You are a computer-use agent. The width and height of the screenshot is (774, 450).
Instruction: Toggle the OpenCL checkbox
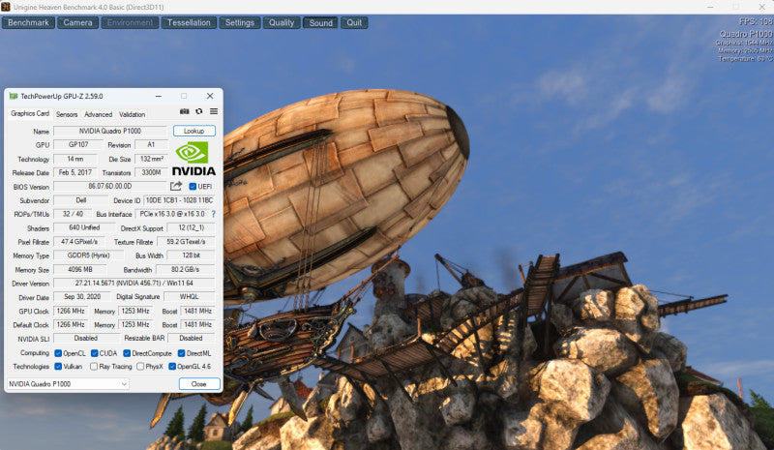pos(58,353)
